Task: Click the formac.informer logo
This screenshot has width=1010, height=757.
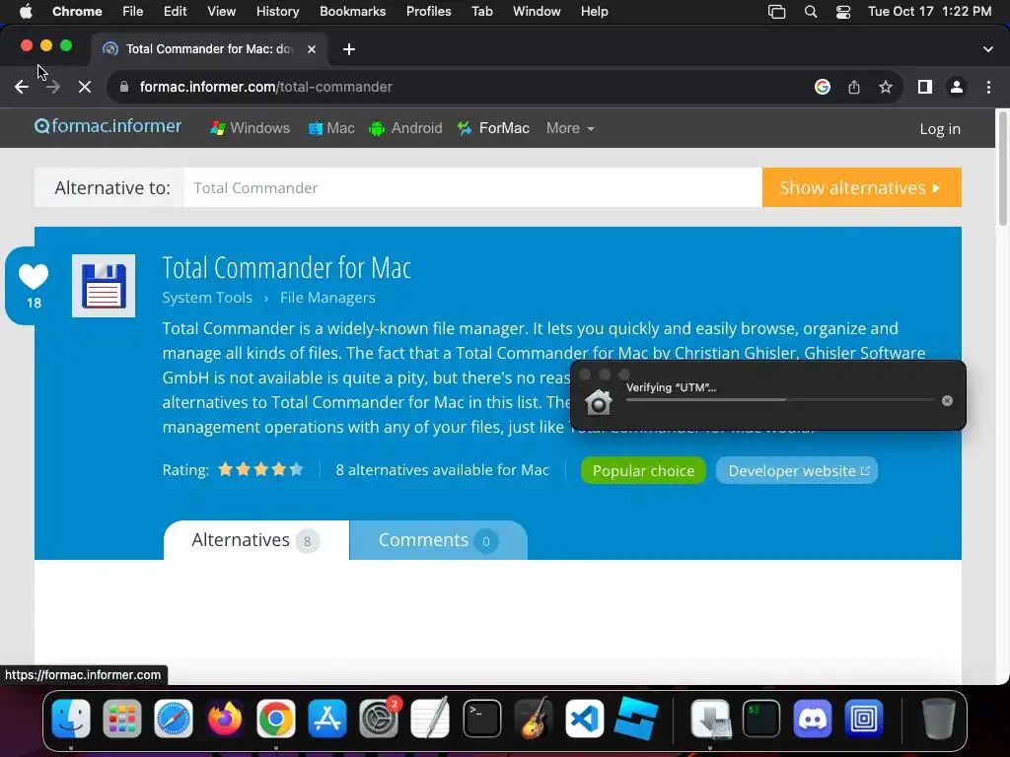Action: tap(108, 126)
